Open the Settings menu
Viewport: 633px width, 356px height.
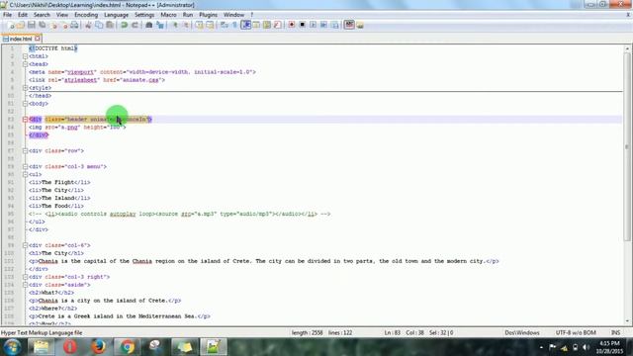(144, 15)
